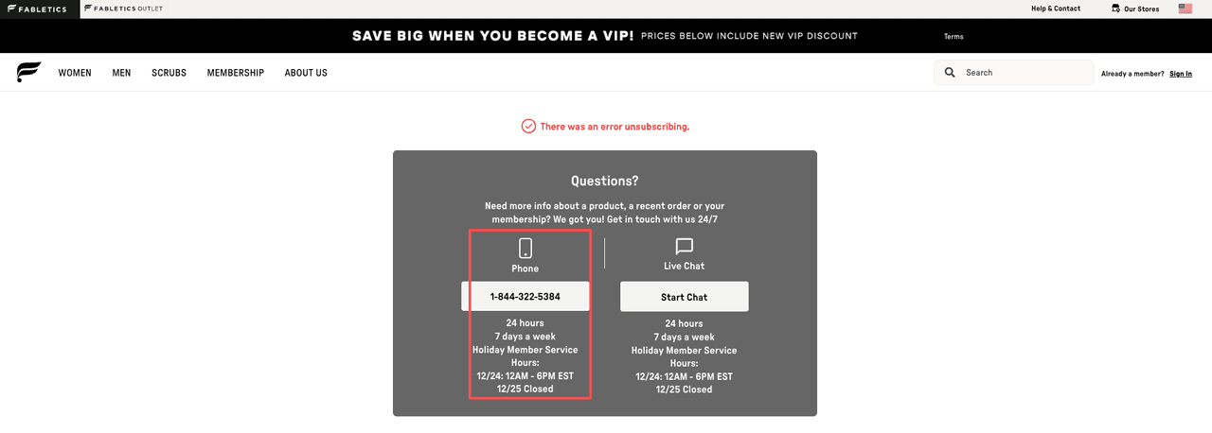Open the Membership menu
Image resolution: width=1212 pixels, height=433 pixels.
[x=235, y=73]
